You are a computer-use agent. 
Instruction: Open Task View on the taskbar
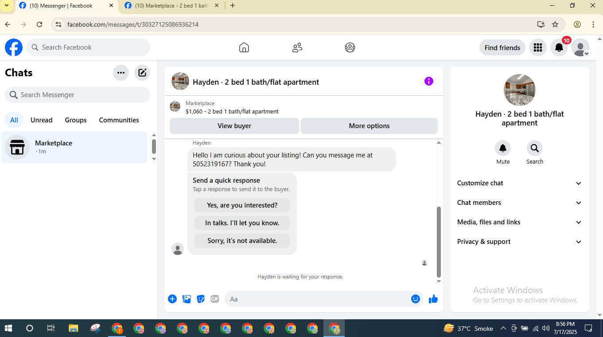(51, 329)
